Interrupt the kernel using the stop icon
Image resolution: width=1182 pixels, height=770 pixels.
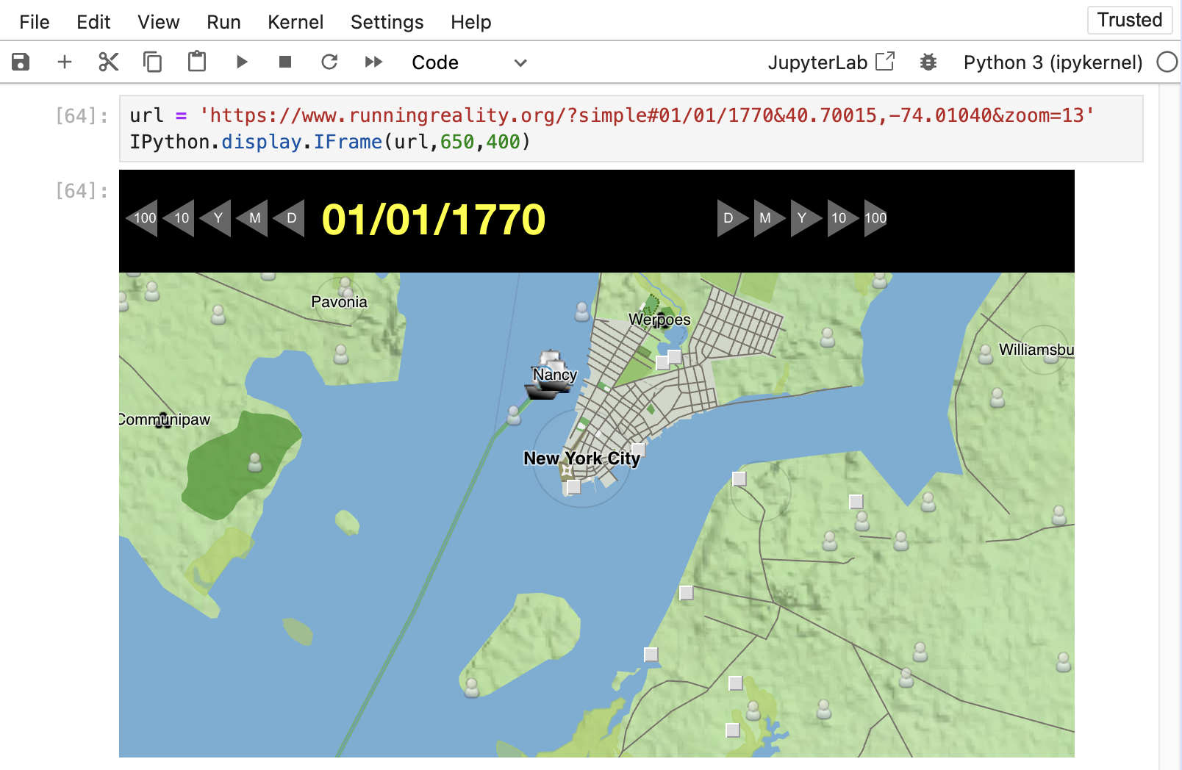point(285,62)
